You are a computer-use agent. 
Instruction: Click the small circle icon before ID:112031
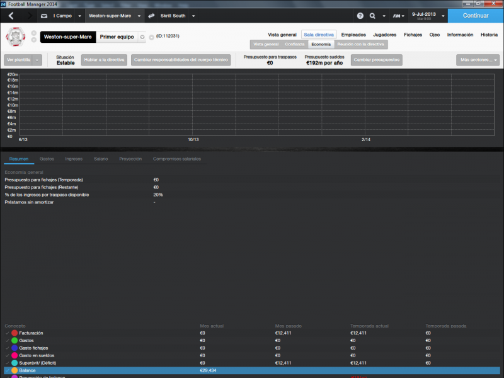tap(152, 37)
